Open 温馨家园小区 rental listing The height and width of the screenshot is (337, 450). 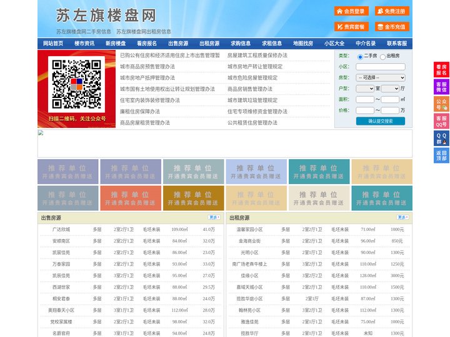coord(249,230)
